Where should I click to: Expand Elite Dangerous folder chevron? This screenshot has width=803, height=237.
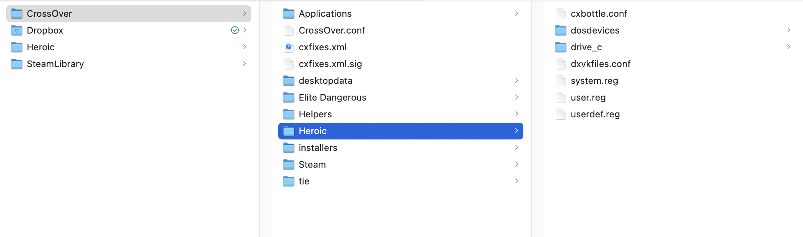coord(516,97)
